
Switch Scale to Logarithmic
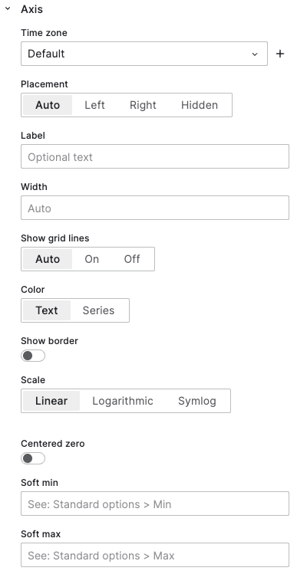coord(123,401)
